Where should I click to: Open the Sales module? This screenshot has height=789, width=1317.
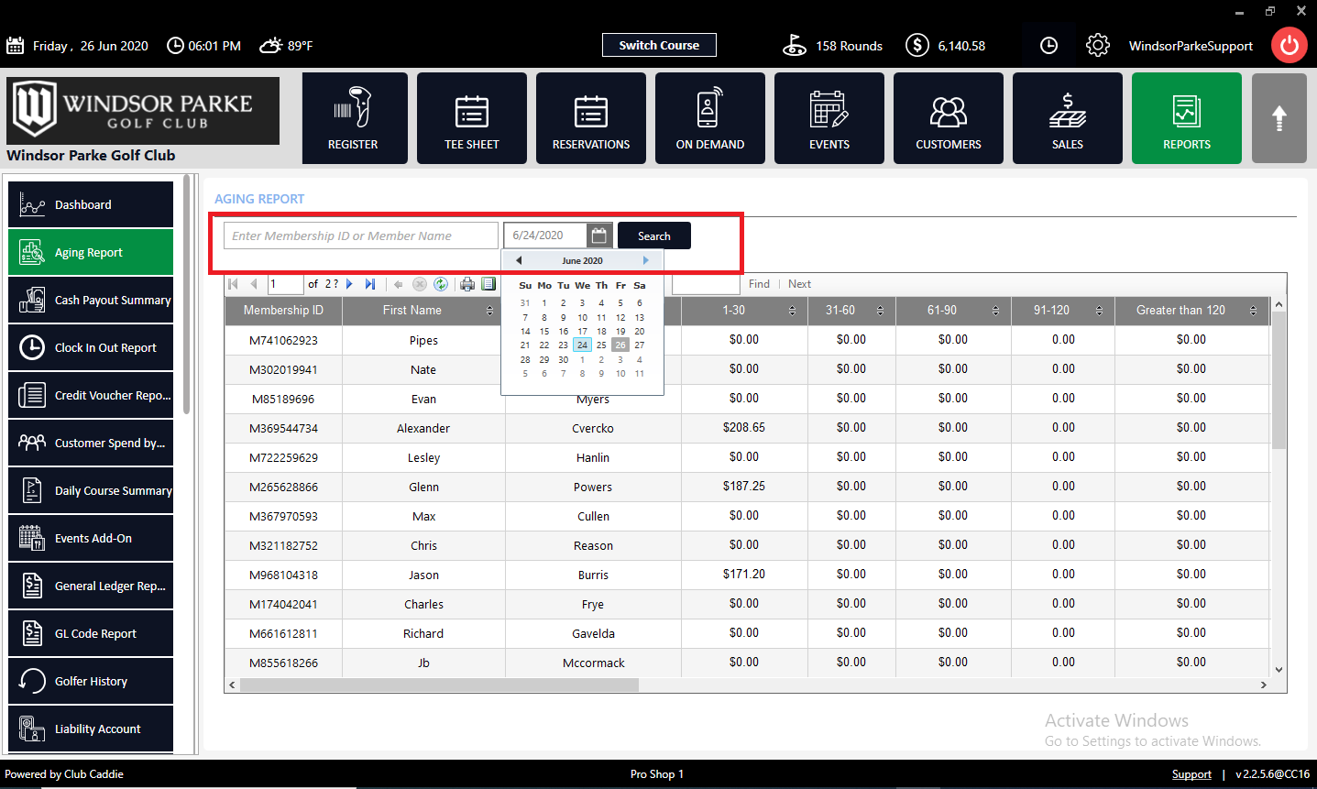tap(1068, 118)
